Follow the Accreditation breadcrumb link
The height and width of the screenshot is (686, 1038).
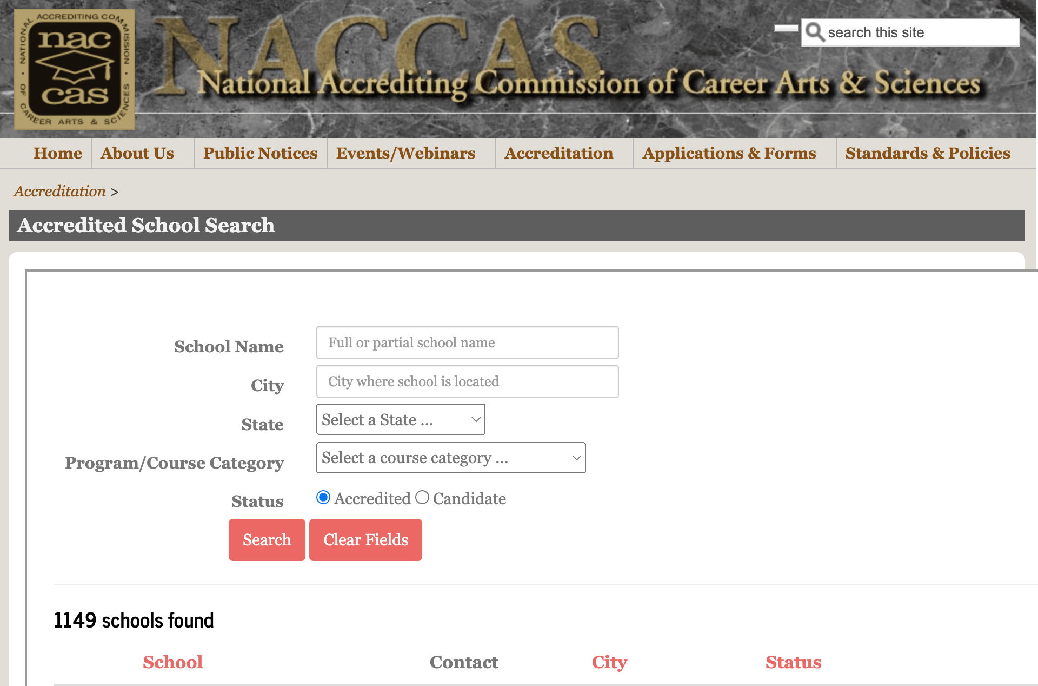click(x=60, y=191)
